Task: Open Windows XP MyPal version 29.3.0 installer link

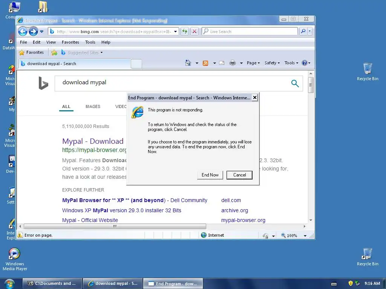Action: 122,210
